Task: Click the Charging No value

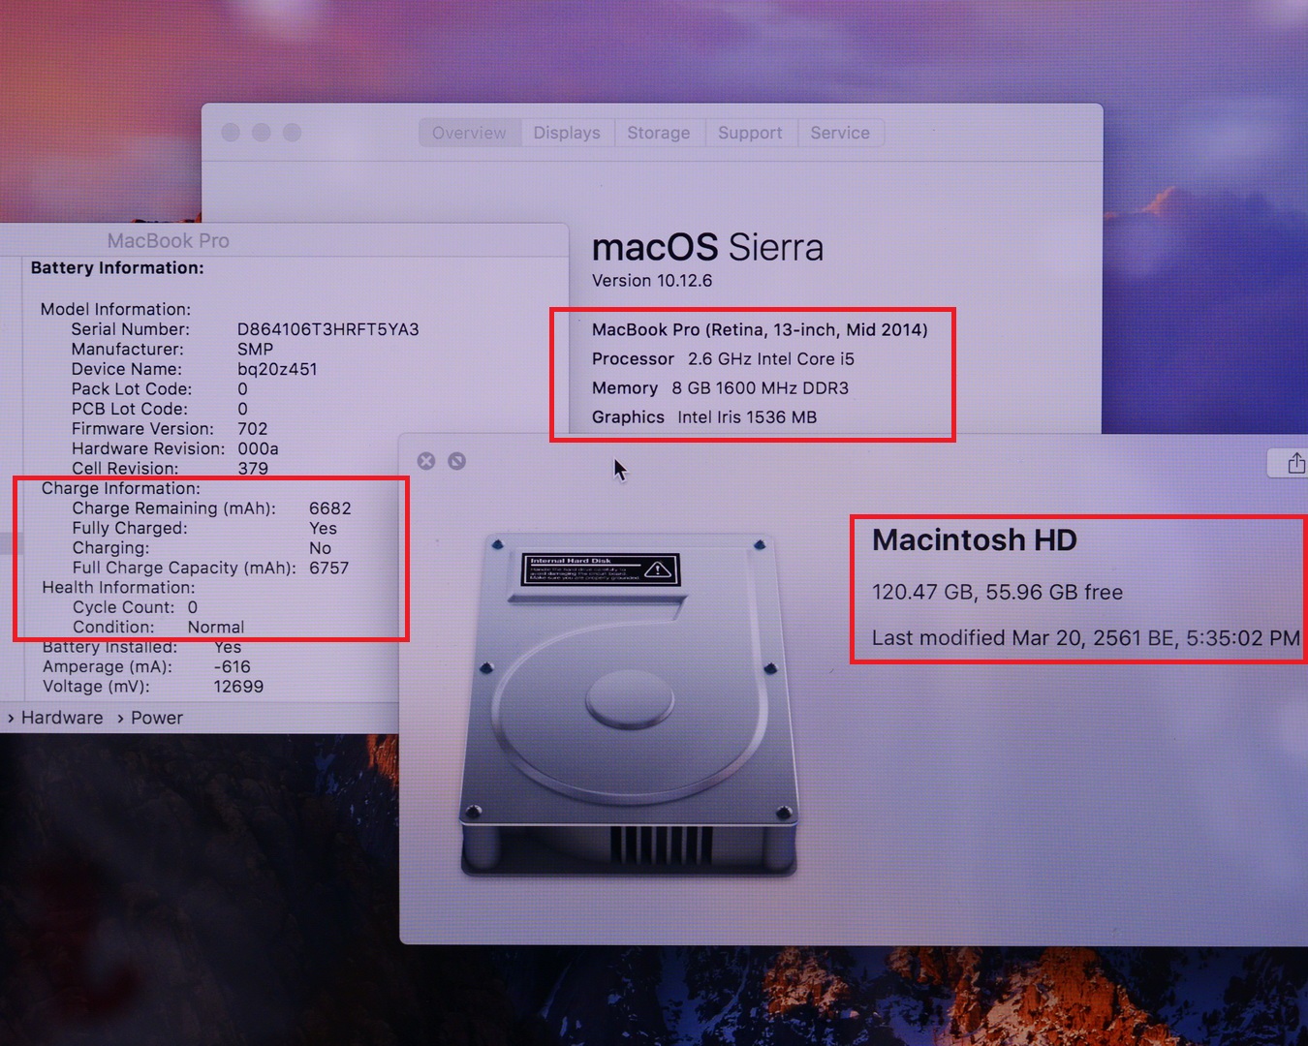Action: 321,548
